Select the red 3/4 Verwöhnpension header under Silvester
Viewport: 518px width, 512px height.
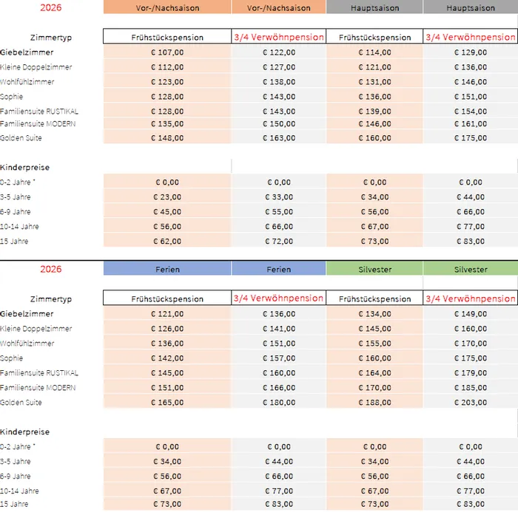click(470, 298)
